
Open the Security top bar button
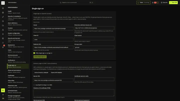[164, 2]
